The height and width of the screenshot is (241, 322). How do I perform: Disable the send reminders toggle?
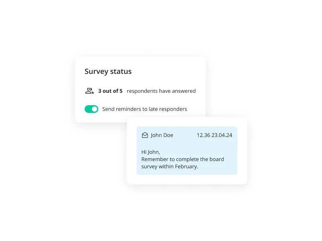[91, 109]
